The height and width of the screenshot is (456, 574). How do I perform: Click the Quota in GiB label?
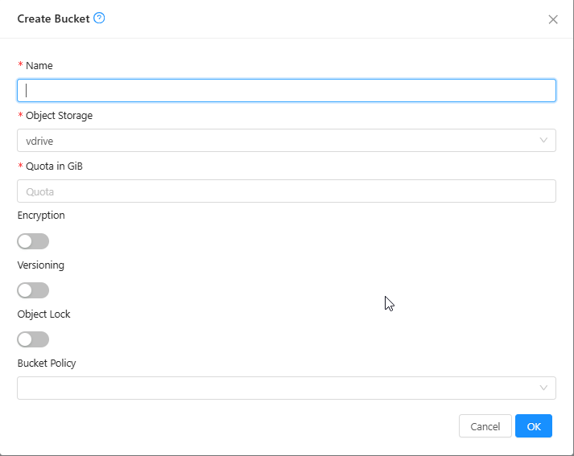[x=54, y=166]
